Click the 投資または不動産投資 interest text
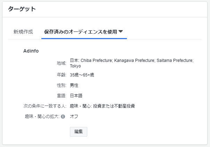Screen dimensions: 210x147 coord(114,106)
